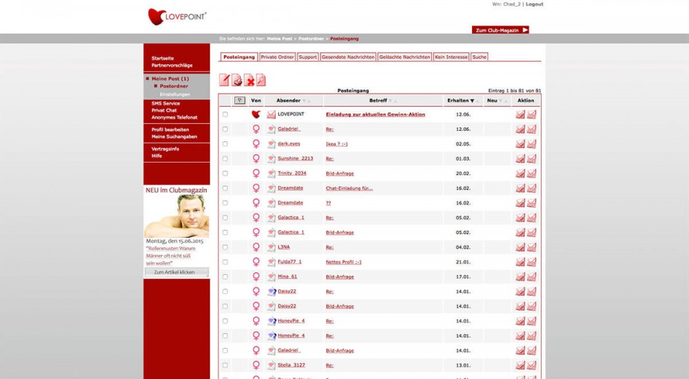Click the Clubmagazin man photo thumbnail
Screen dimensions: 689x379
tap(177, 215)
